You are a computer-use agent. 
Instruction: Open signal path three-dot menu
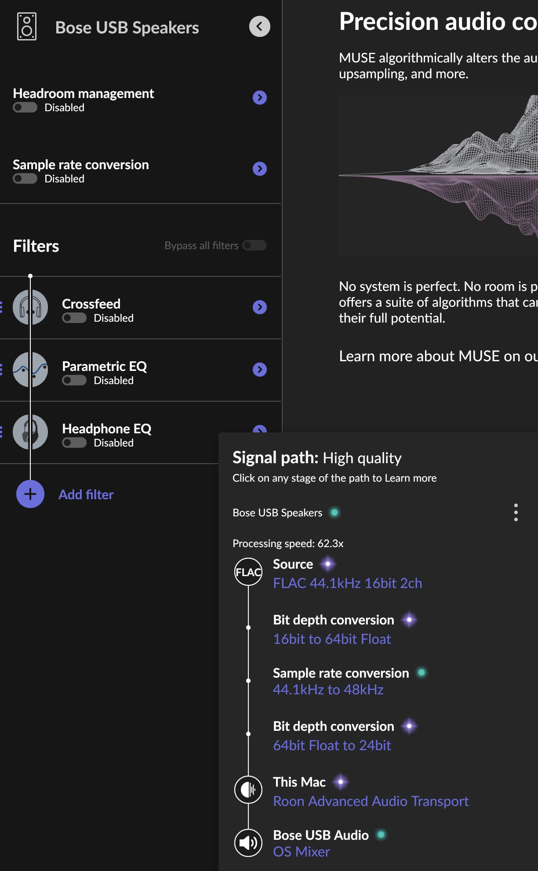(x=516, y=512)
